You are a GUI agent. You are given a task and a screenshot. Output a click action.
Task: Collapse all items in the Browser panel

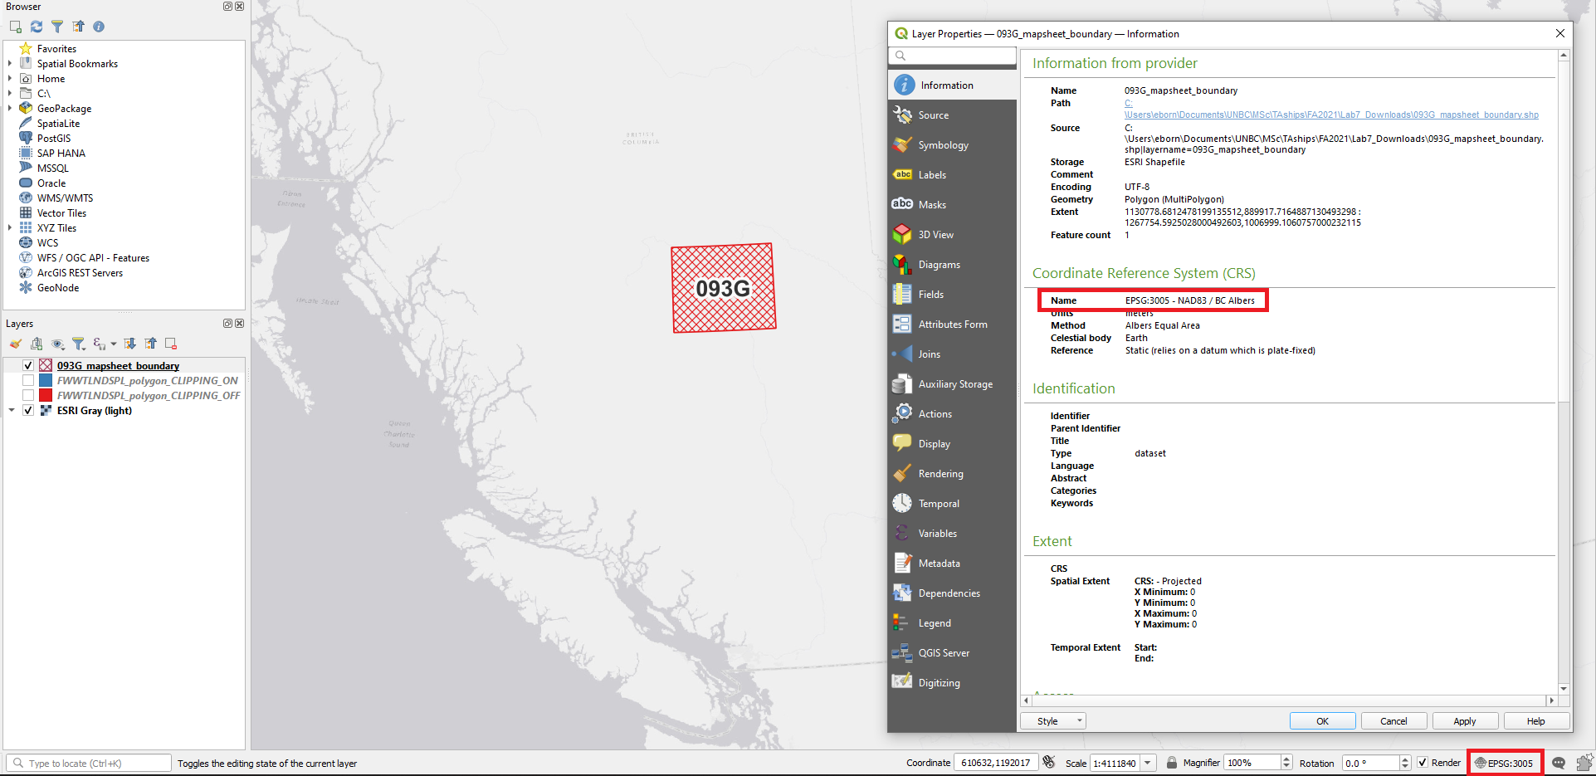tap(78, 27)
